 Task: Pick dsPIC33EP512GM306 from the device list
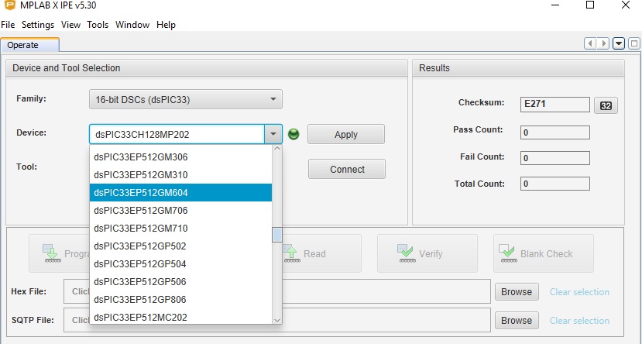180,157
